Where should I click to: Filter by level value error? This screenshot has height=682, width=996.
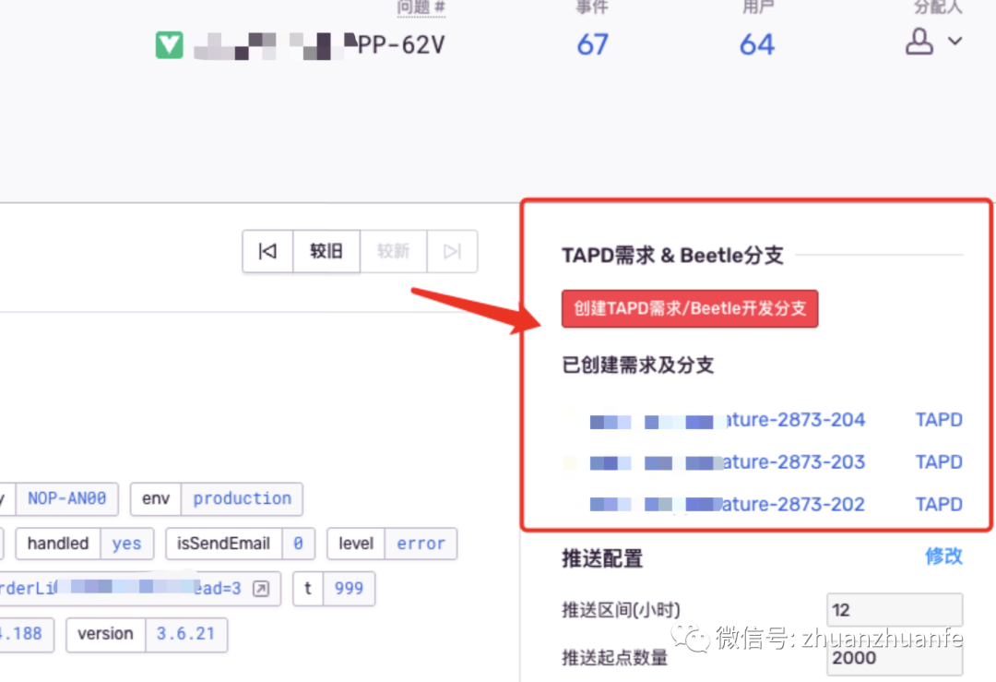tap(421, 544)
